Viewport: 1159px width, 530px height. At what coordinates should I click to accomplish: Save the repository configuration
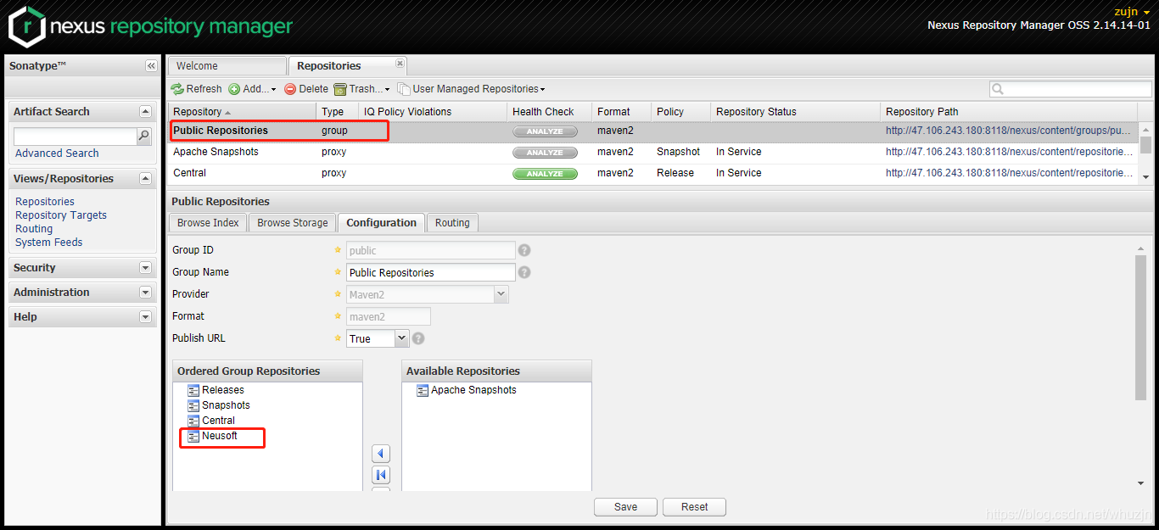pos(625,507)
